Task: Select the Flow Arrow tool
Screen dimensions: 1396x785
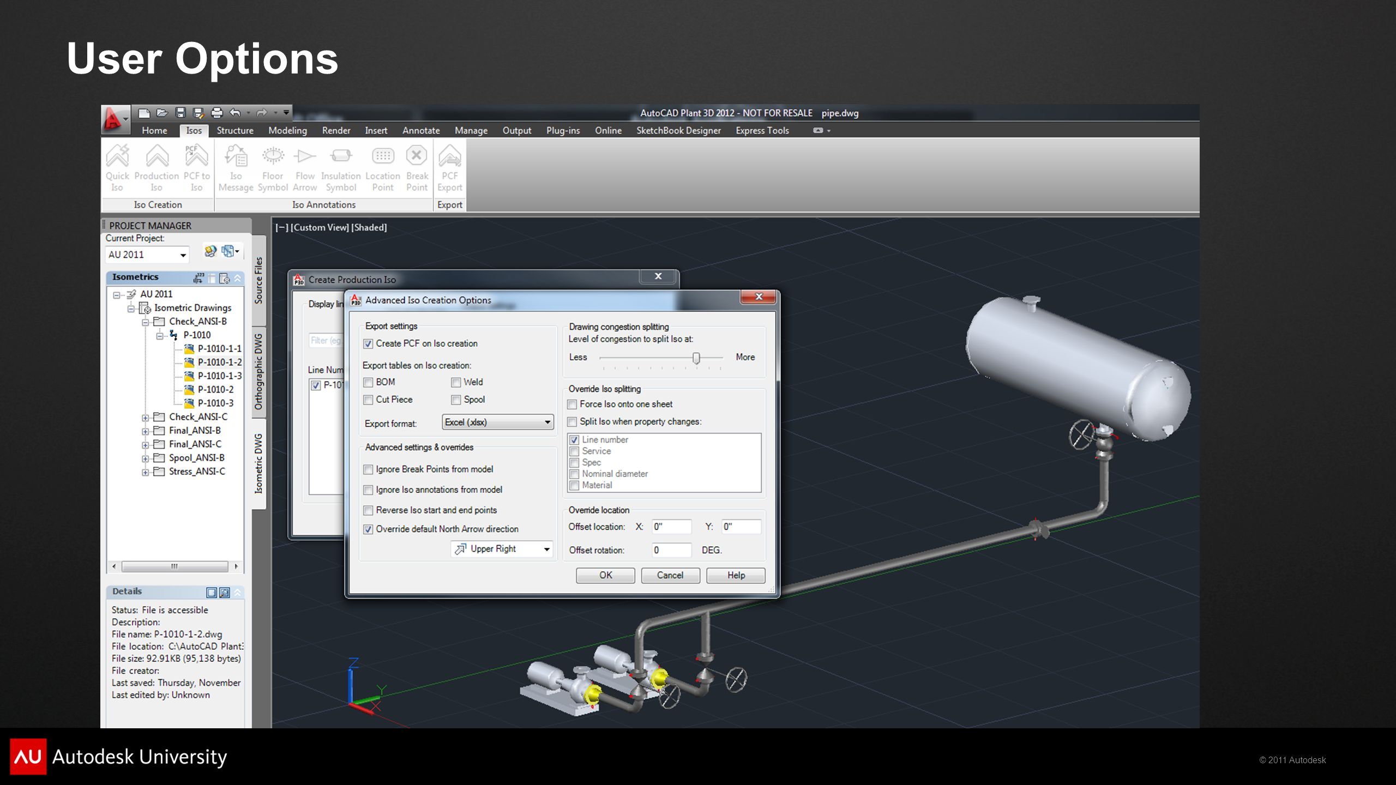Action: [305, 167]
